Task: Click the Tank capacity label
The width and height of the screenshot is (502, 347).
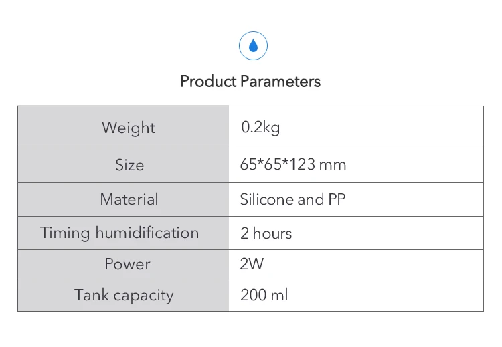Action: coord(124,296)
